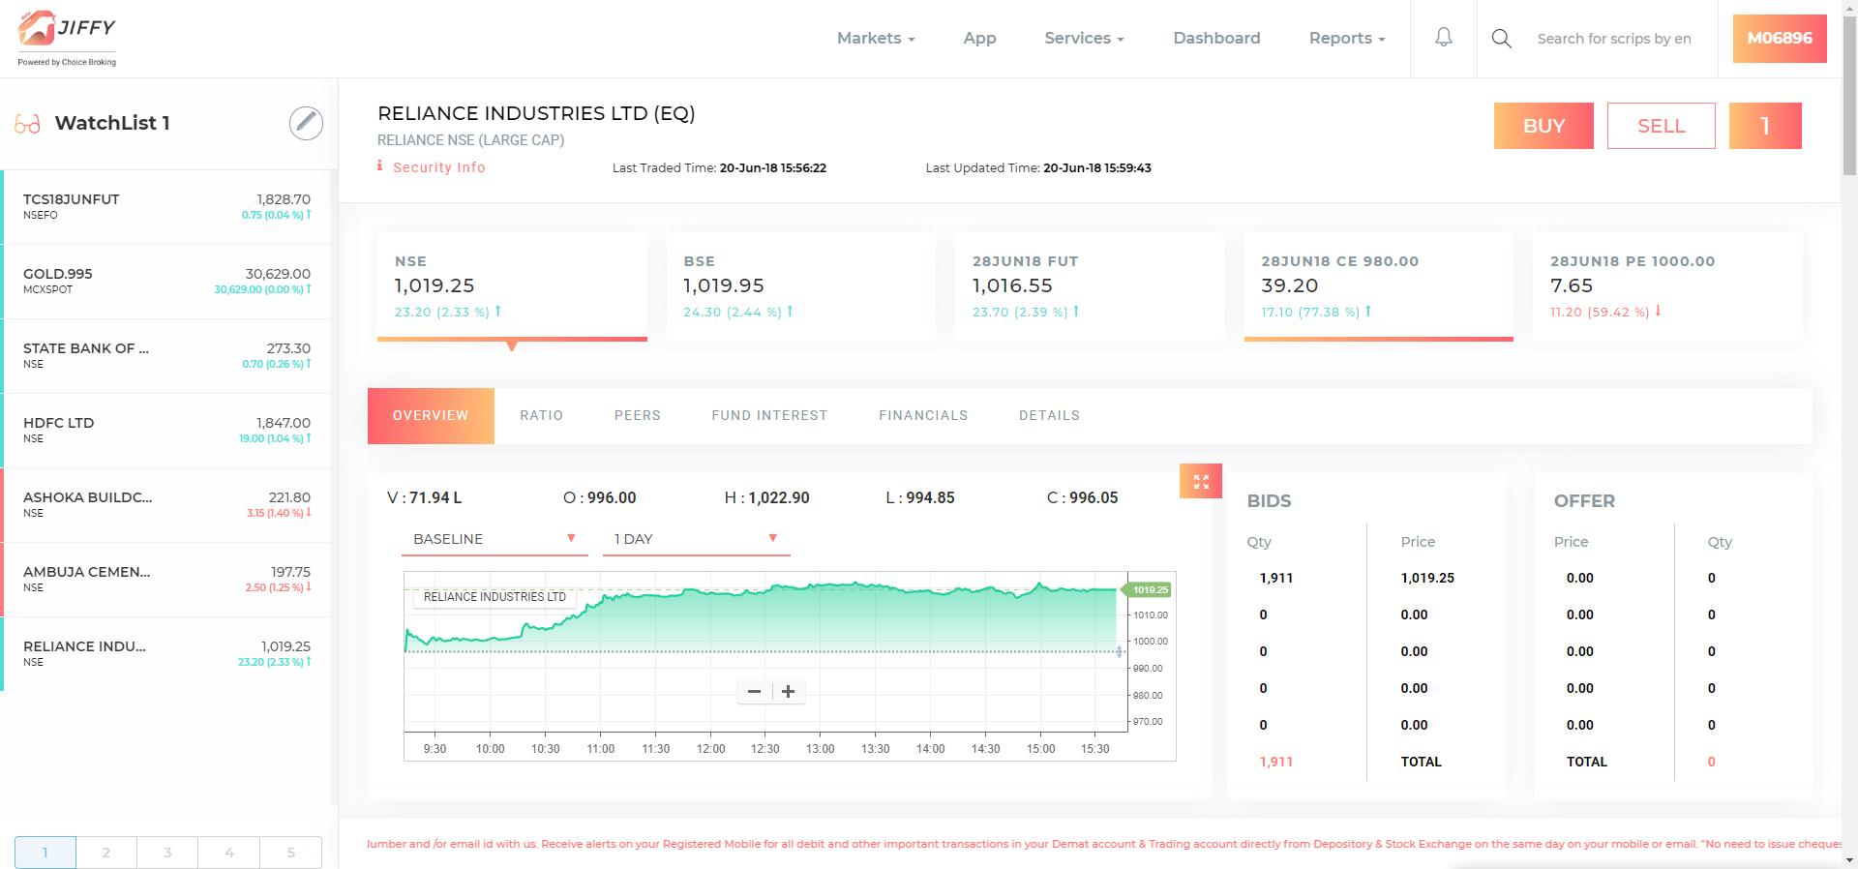Viewport: 1858px width, 869px height.
Task: Select the BSE price card
Action: point(801,286)
